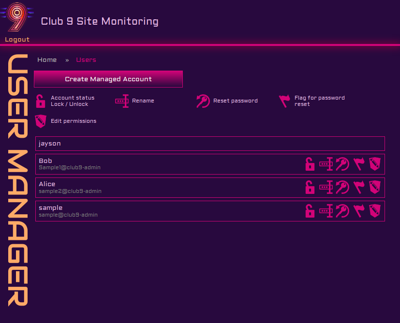Unlock or lock the sample account
Image resolution: width=400 pixels, height=323 pixels.
pos(310,211)
